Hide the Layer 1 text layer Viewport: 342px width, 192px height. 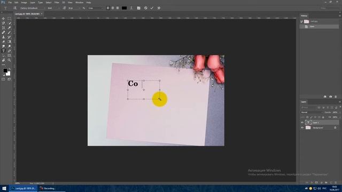click(302, 123)
